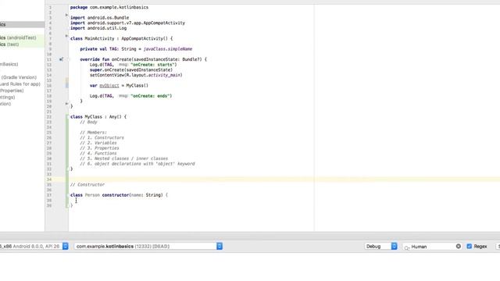Click 'class MyClass : Any()' declaration

tap(98, 117)
